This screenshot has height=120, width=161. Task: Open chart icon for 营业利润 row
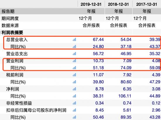pyautogui.click(x=74, y=61)
